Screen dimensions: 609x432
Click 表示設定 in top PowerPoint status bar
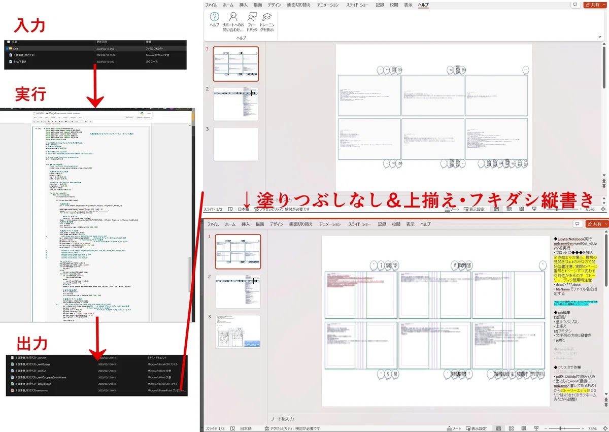pos(473,209)
